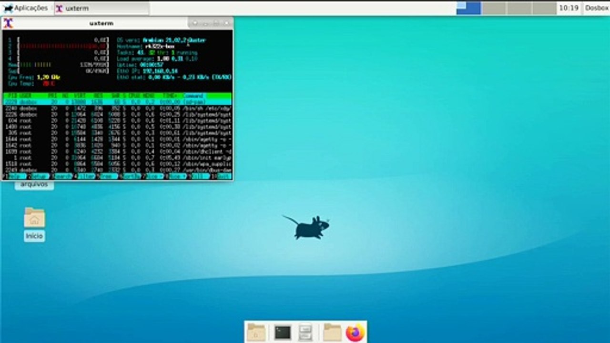Click the Hostname line in htop

click(145, 46)
